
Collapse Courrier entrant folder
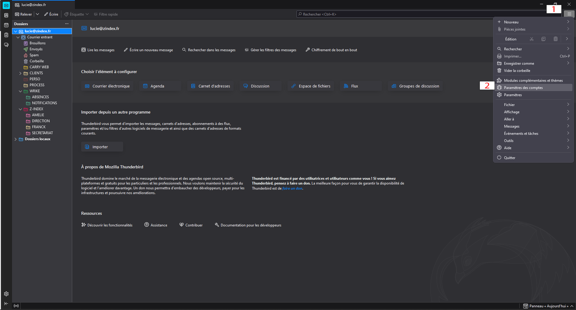point(18,37)
